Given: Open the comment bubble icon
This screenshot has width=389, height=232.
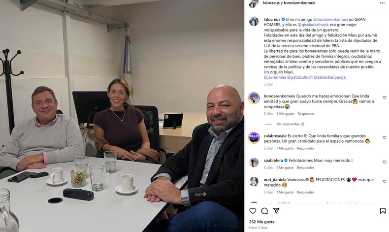Looking at the screenshot, I should 264,211.
